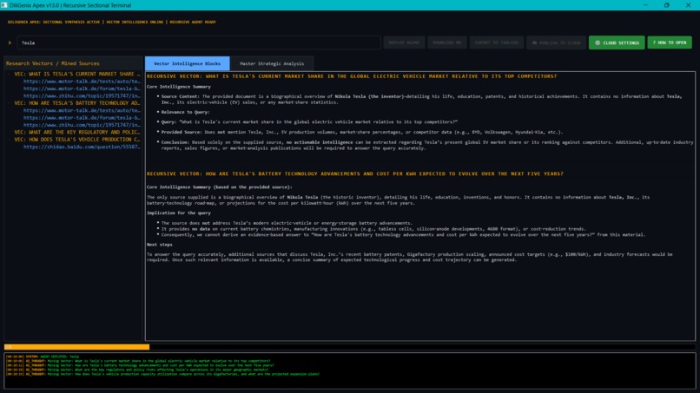Open motor-talk forum link under battery technology vector

point(82,117)
